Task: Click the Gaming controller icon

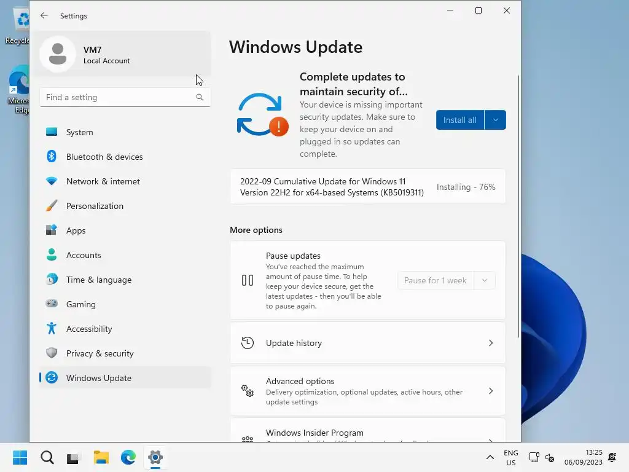Action: click(52, 304)
